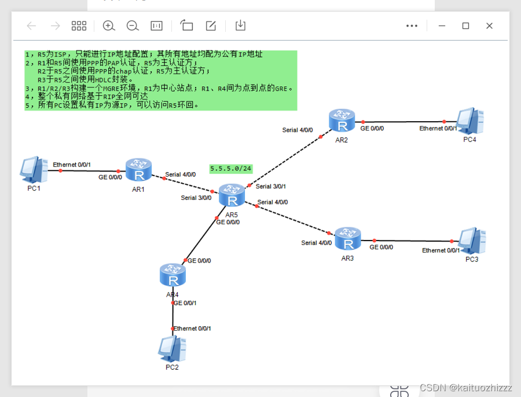Minimize the image viewer window

(442, 26)
